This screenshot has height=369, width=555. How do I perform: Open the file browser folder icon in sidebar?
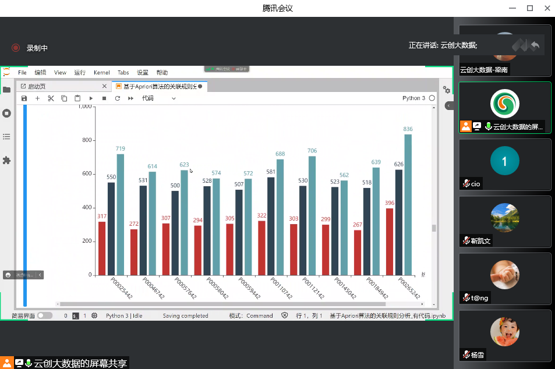click(6, 90)
